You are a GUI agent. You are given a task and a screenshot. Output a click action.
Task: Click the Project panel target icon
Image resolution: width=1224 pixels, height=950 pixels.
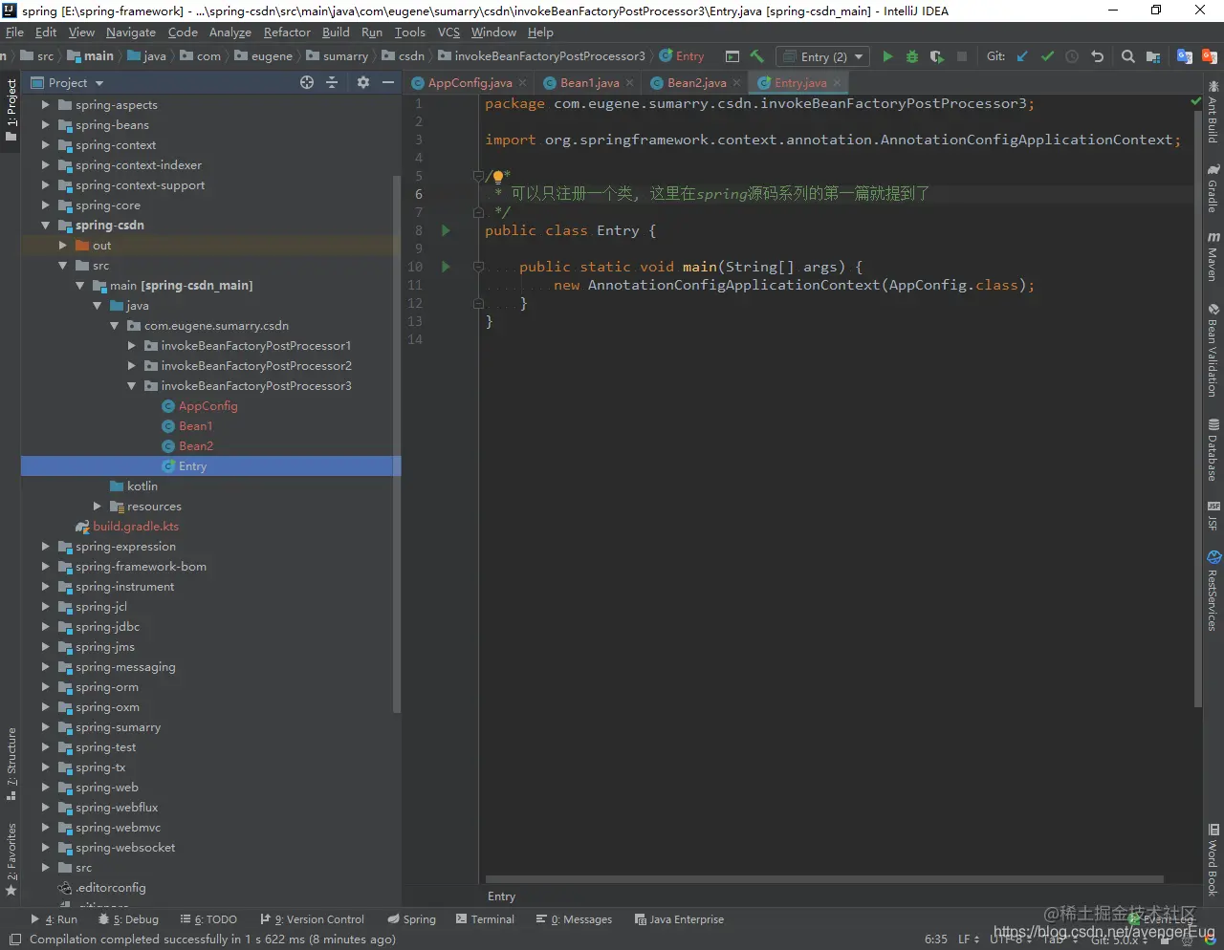307,82
